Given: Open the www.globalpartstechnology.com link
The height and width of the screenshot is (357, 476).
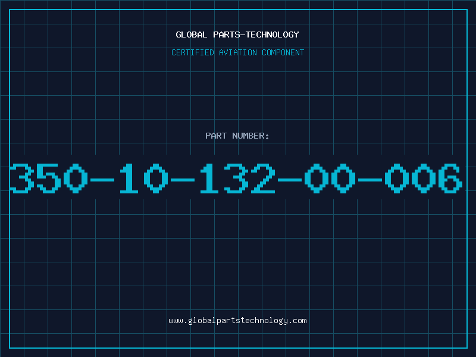Looking at the screenshot, I should pos(237,321).
